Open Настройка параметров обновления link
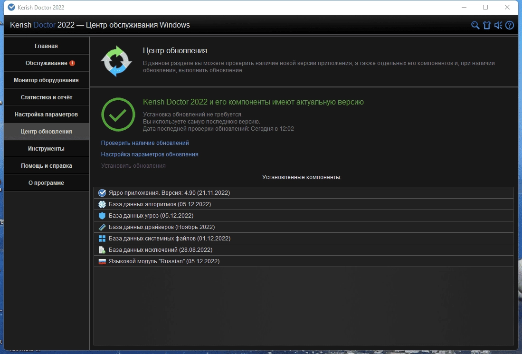This screenshot has width=522, height=354. 150,154
